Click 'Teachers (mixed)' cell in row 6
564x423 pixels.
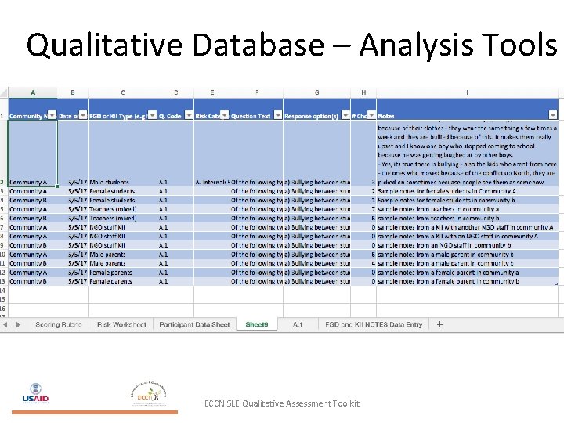point(123,218)
